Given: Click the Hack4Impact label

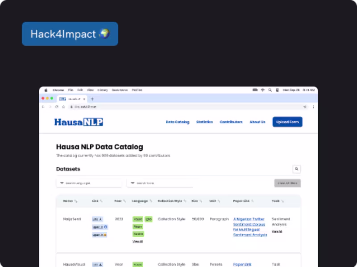Looking at the screenshot, I should (70, 34).
